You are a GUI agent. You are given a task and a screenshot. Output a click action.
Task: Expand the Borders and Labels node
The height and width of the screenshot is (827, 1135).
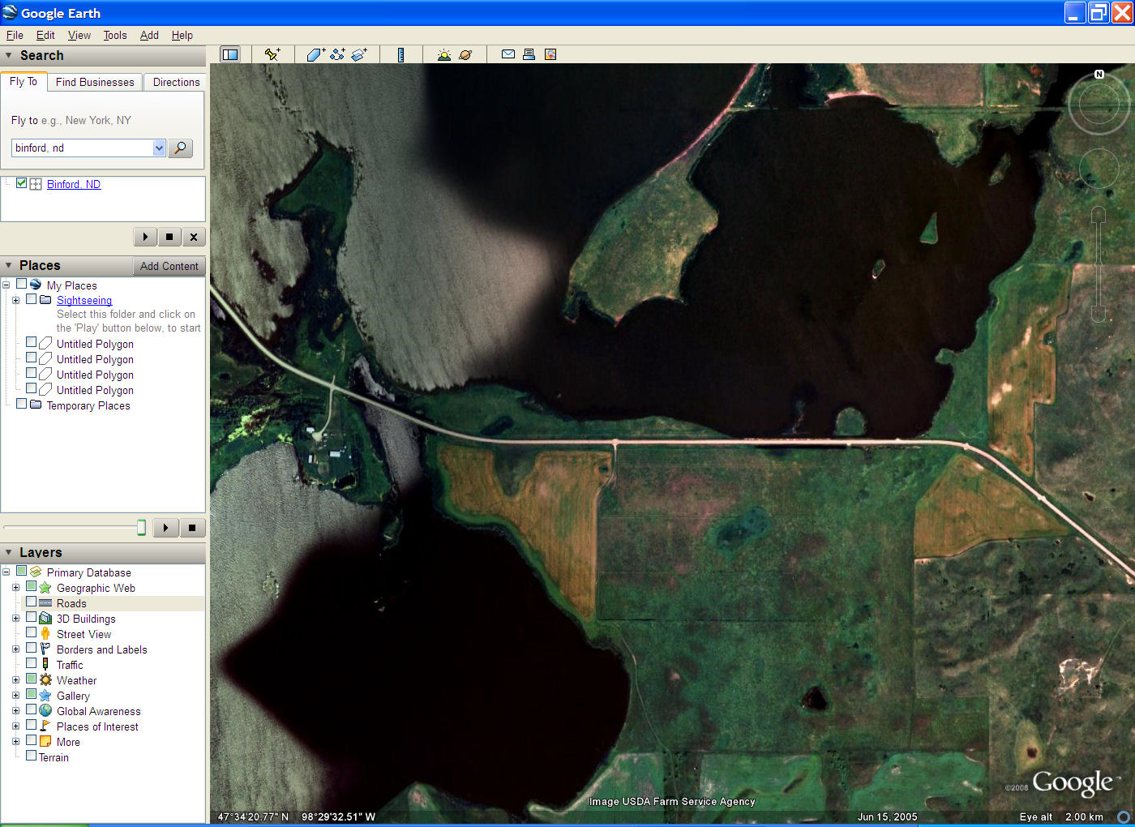pos(15,649)
